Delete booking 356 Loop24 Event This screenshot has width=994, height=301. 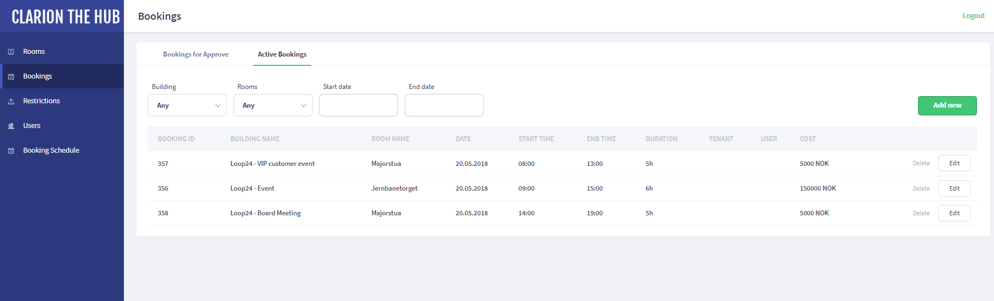921,188
